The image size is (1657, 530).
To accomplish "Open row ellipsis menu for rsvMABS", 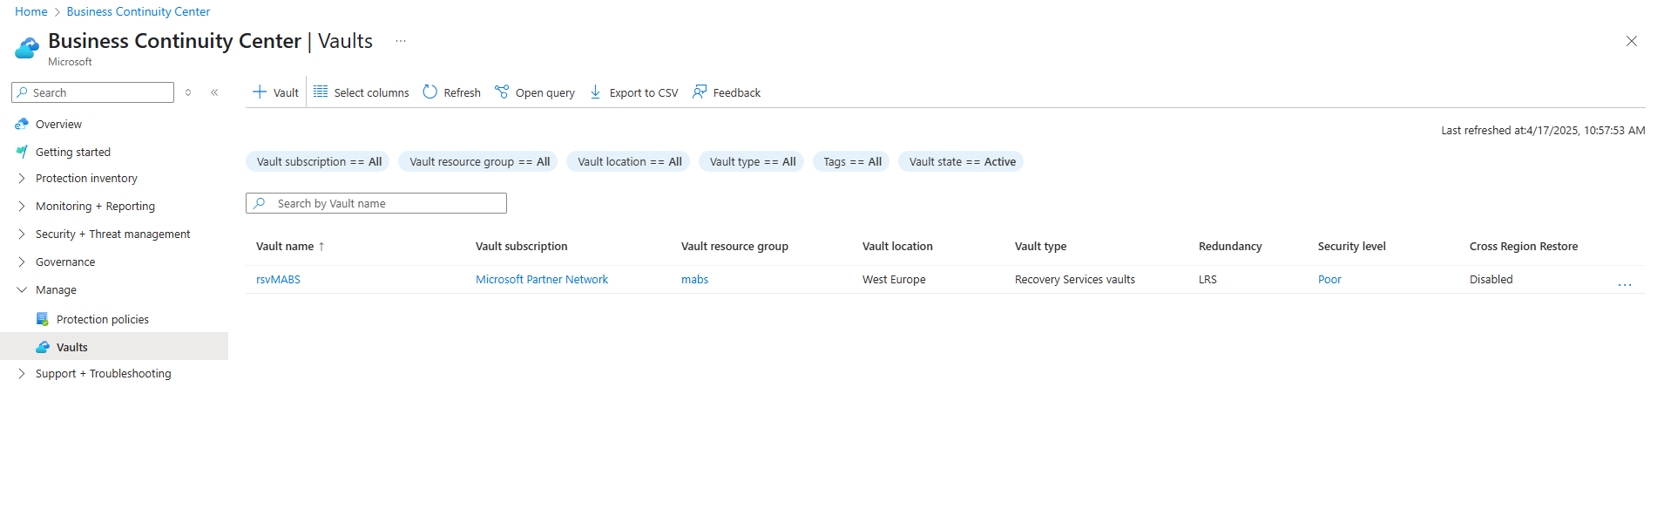I will coord(1624,284).
